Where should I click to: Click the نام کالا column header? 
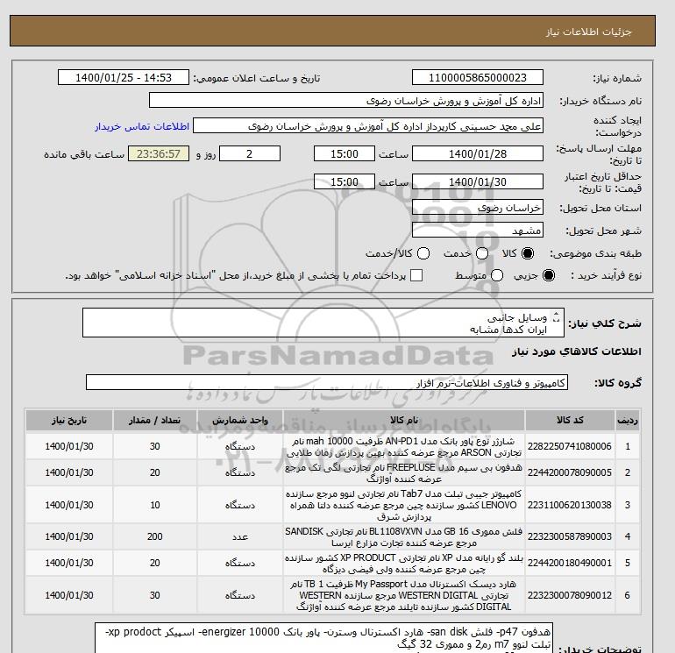(x=404, y=420)
